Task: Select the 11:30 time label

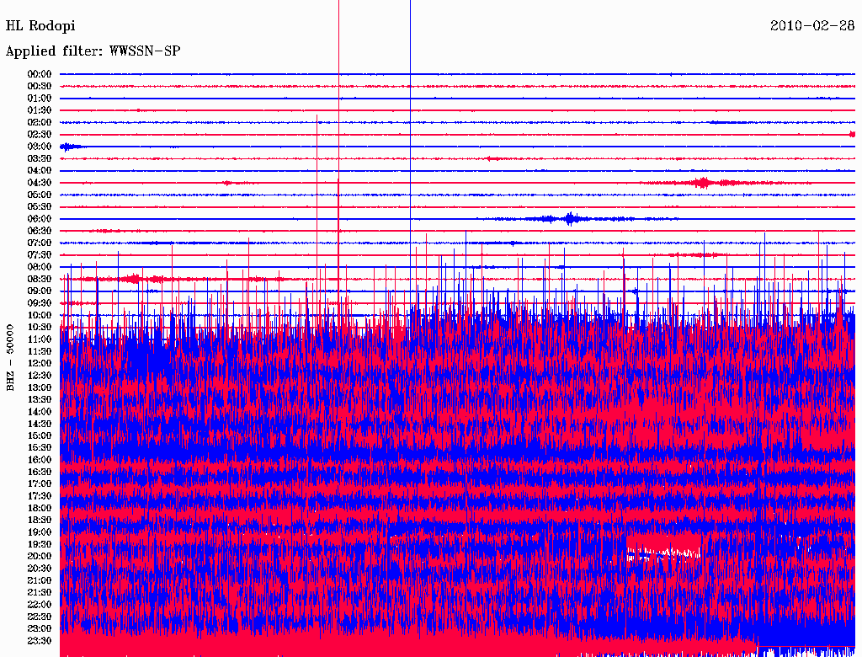Action: (40, 351)
